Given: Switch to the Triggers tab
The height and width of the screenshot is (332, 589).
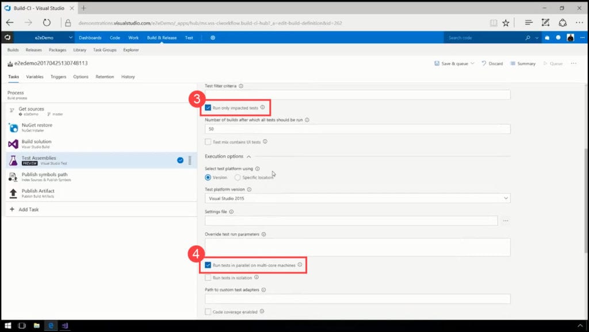Looking at the screenshot, I should click(x=58, y=76).
